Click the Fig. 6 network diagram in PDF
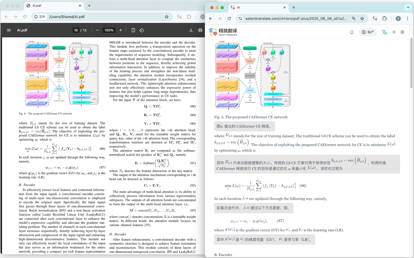Screen dimensions: 414x258 (x=62, y=74)
